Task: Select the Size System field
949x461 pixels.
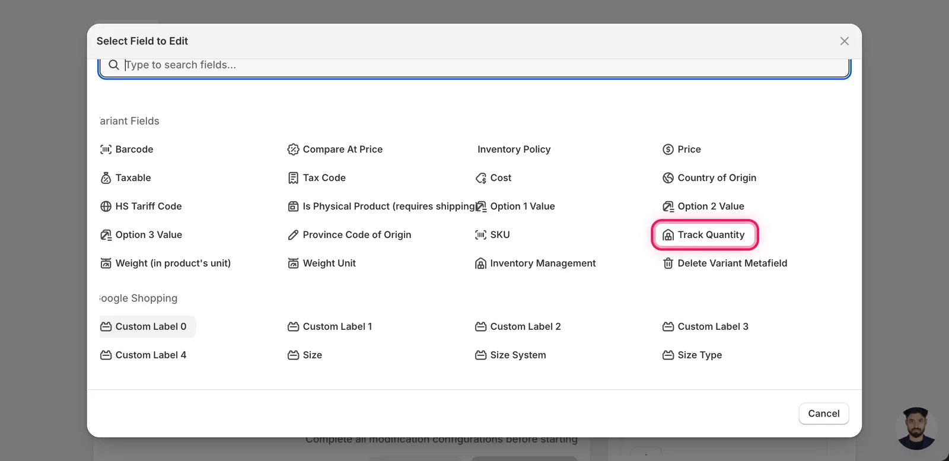Action: pyautogui.click(x=511, y=355)
